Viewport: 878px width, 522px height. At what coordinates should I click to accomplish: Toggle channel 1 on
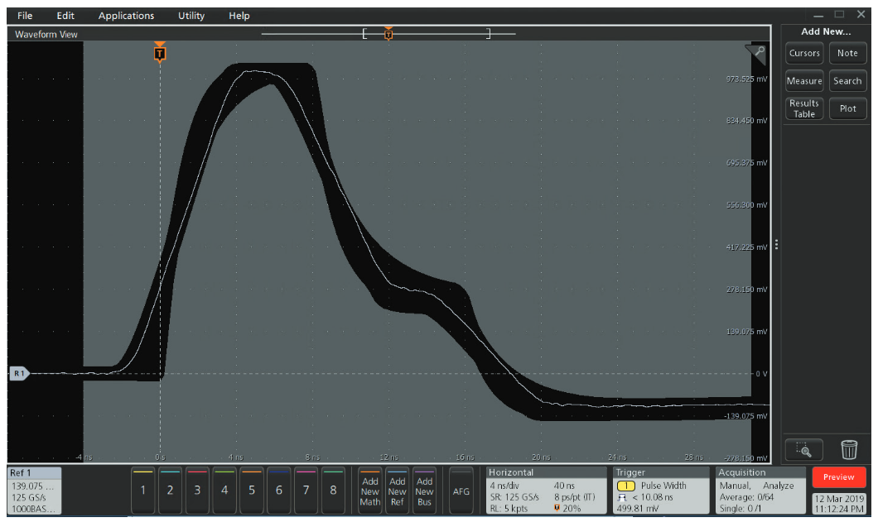(142, 490)
